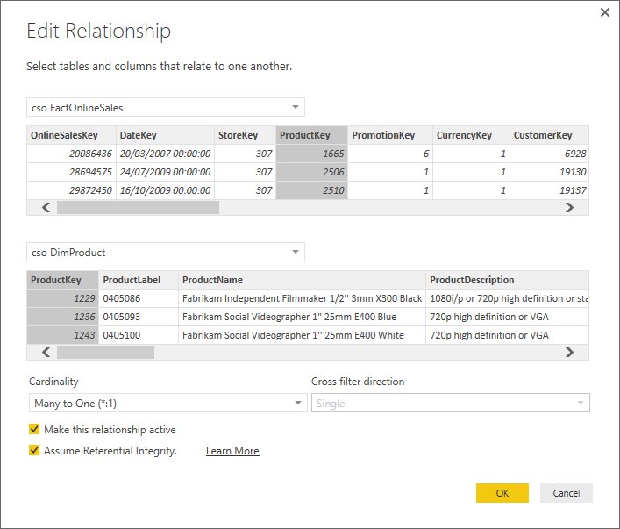Open the Cross filter direction Single dropdown

click(x=451, y=403)
